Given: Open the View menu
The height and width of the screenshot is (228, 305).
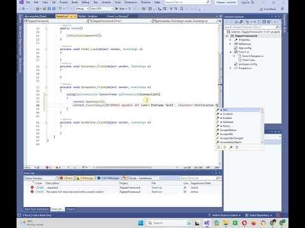Looking at the screenshot, I should (45, 3).
